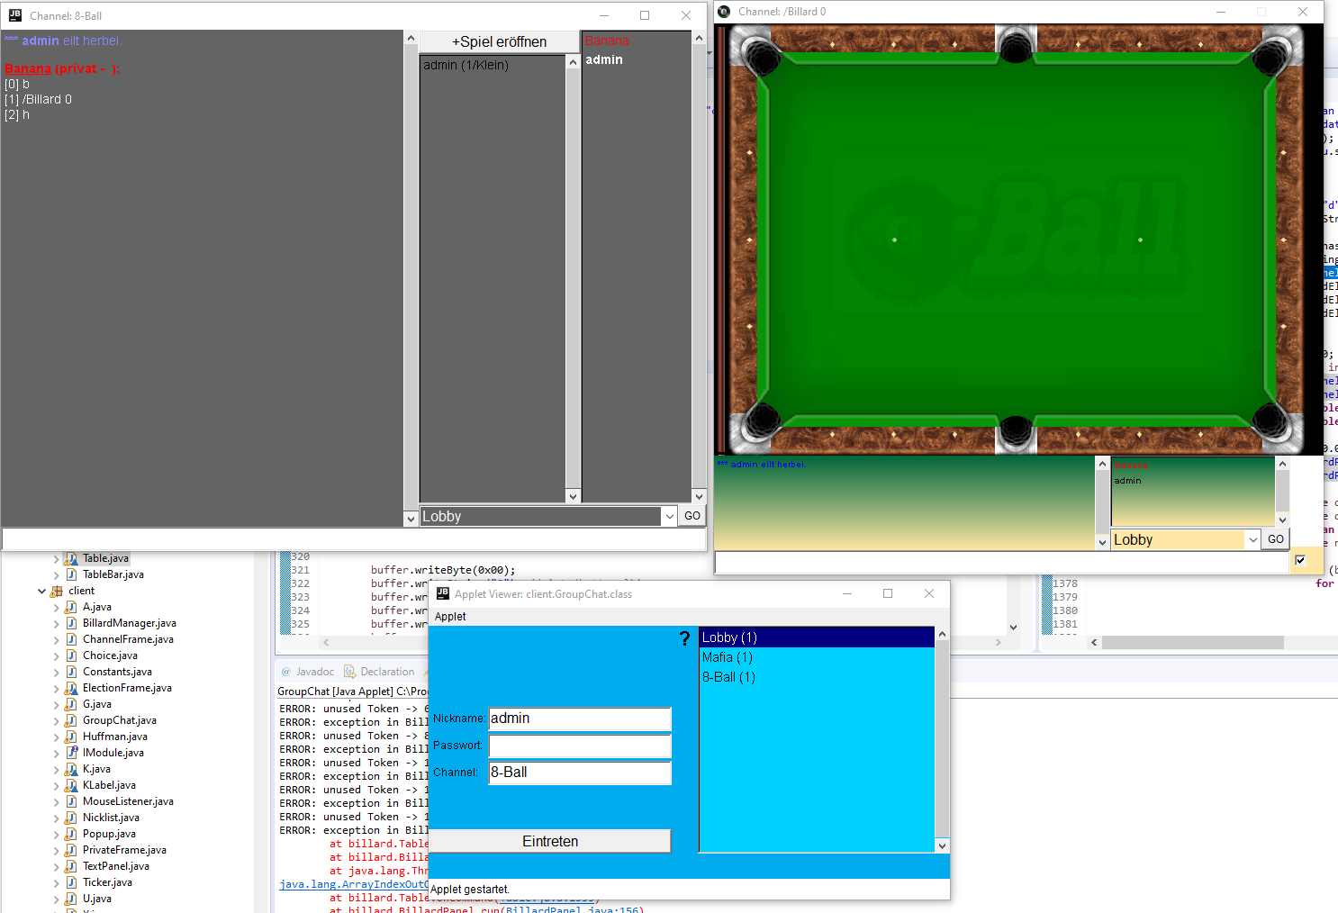Collapse the client package in tree
Image resolution: width=1338 pixels, height=913 pixels.
pyautogui.click(x=42, y=592)
